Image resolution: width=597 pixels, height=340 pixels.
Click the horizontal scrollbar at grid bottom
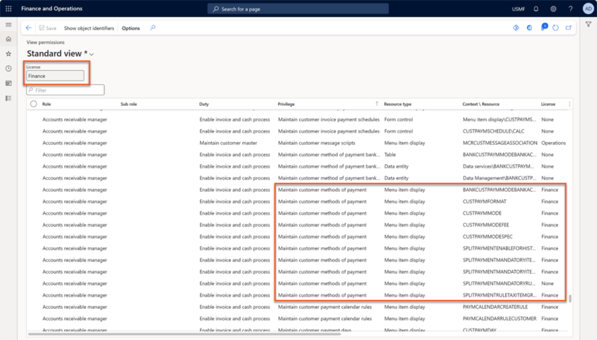[184, 334]
